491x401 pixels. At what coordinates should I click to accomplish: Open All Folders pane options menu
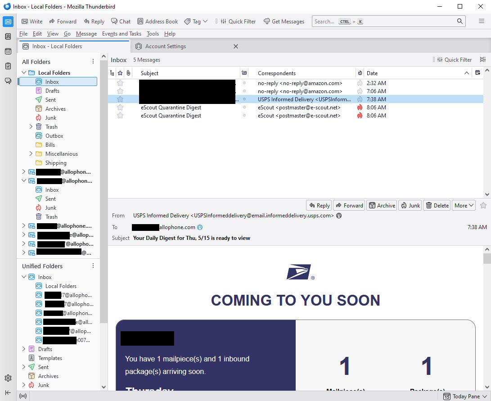pyautogui.click(x=93, y=61)
